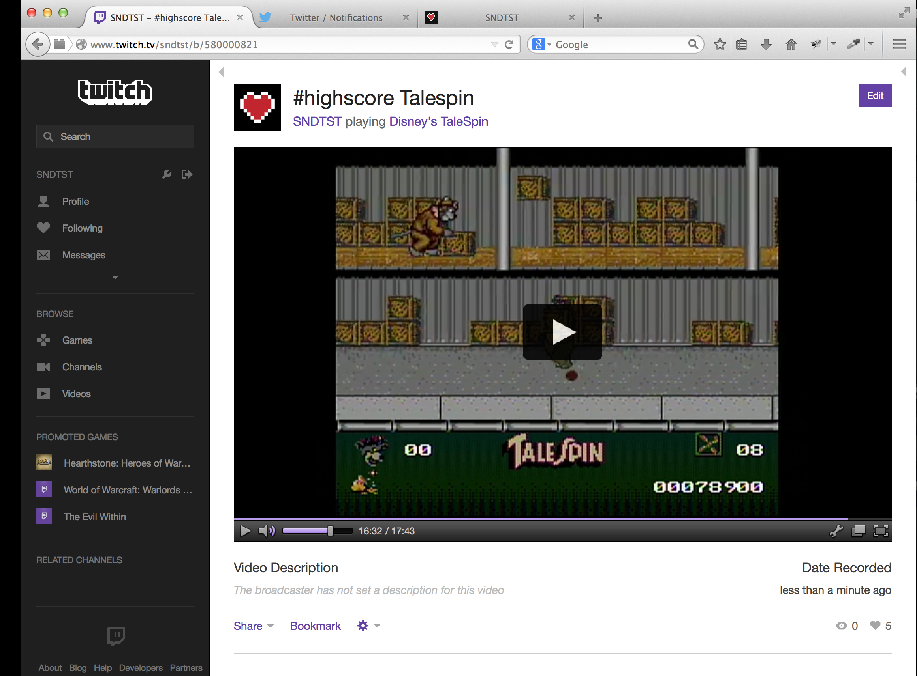Pop out the video player window
The image size is (917, 676).
[x=859, y=531]
